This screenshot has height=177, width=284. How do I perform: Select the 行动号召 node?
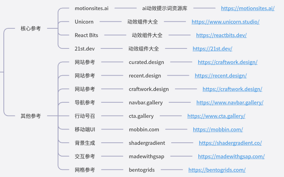85,116
